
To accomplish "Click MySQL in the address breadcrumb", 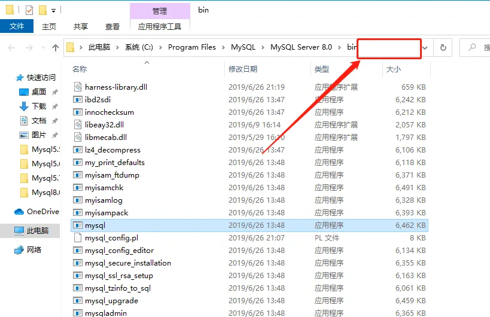I will (x=243, y=47).
